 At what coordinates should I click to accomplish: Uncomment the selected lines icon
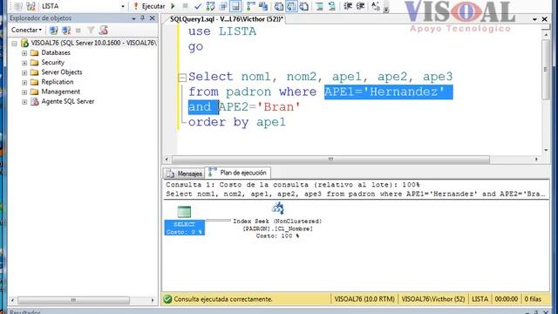(x=331, y=6)
